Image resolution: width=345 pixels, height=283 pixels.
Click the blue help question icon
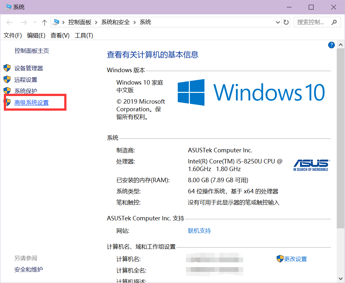point(331,45)
